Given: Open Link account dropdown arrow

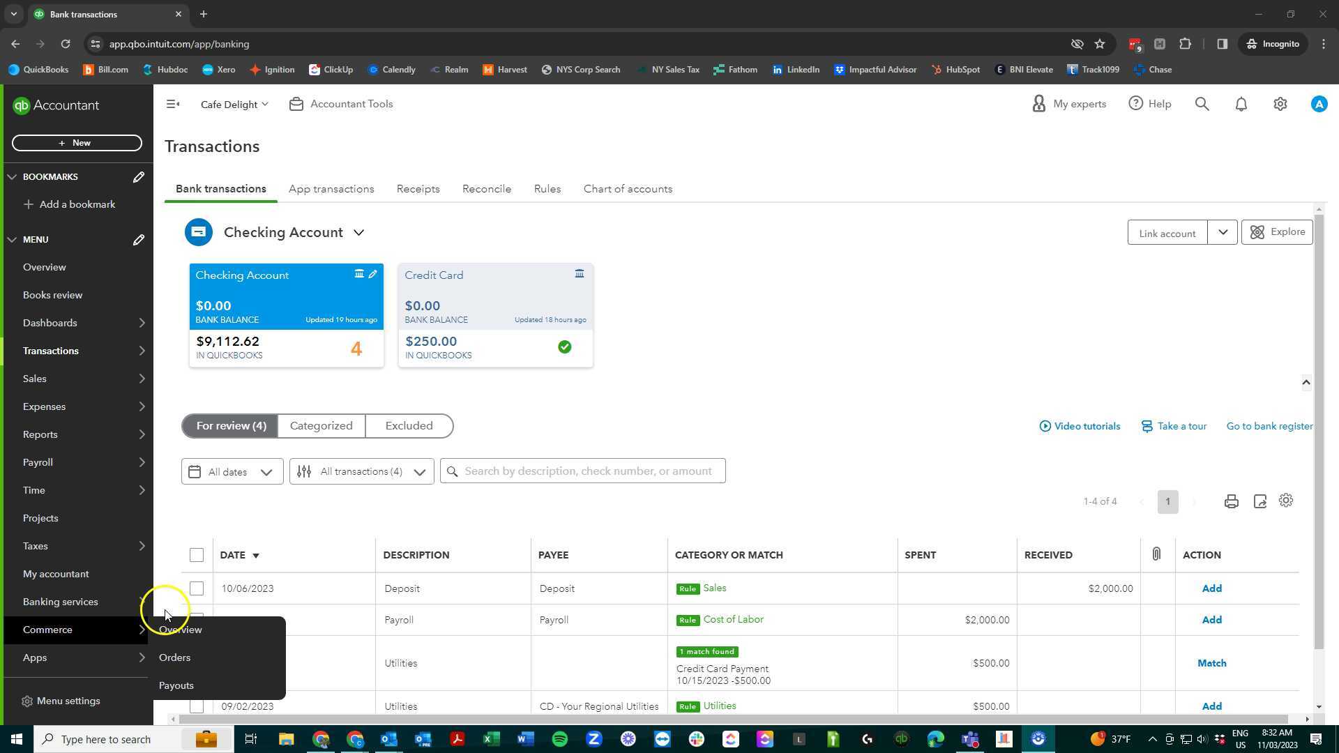Looking at the screenshot, I should 1223,233.
